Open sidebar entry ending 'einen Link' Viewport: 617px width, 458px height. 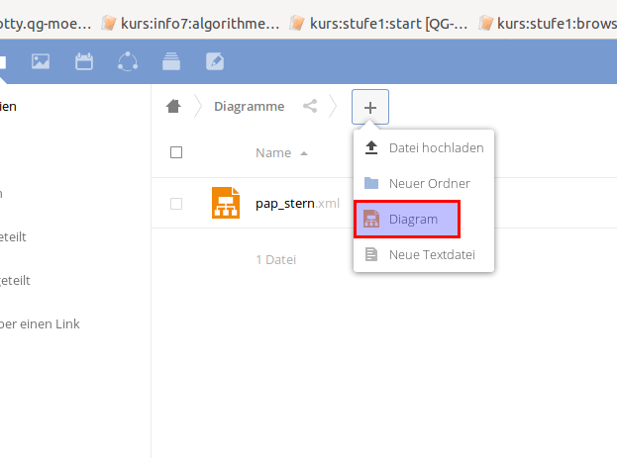[40, 323]
